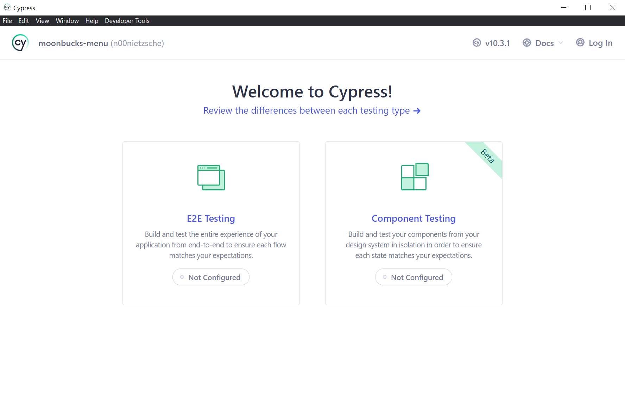Screen dimensions: 625x417
Task: Minimize the Cypress window
Action: [563, 7]
